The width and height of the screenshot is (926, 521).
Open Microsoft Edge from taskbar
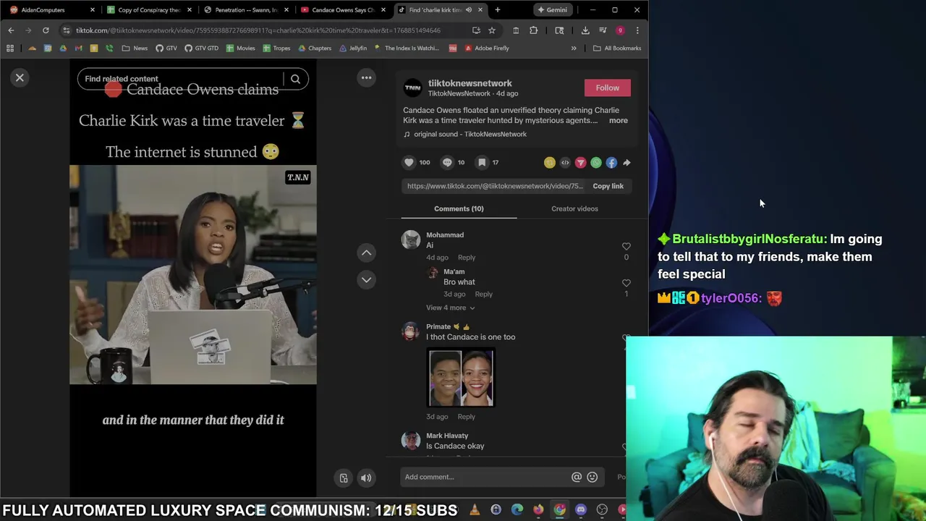click(x=517, y=510)
